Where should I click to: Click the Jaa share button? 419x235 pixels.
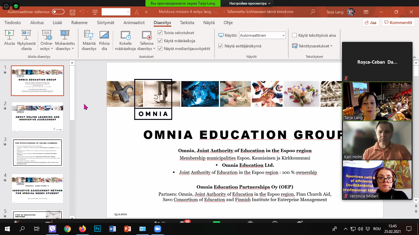371,23
